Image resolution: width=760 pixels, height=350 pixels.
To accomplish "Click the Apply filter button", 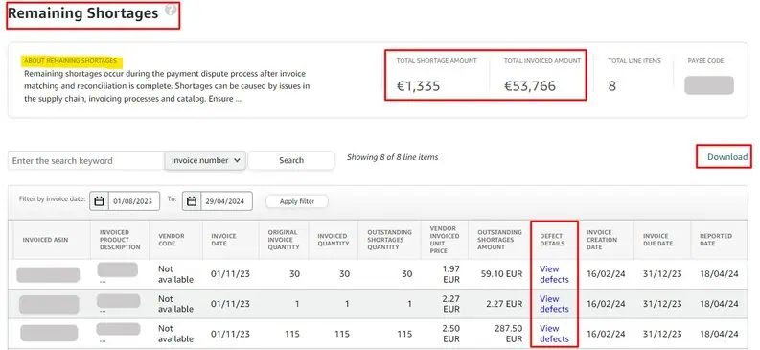I will pos(297,201).
